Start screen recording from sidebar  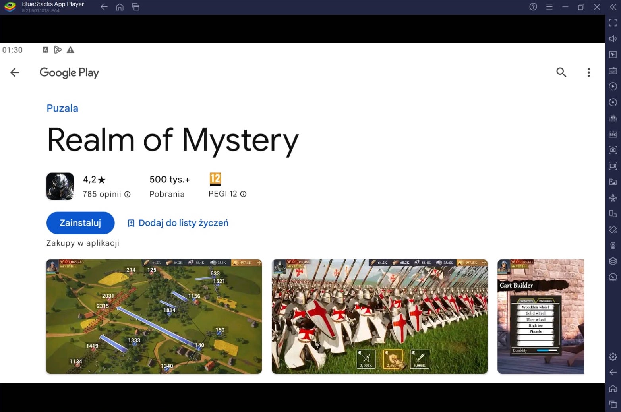coord(613,166)
